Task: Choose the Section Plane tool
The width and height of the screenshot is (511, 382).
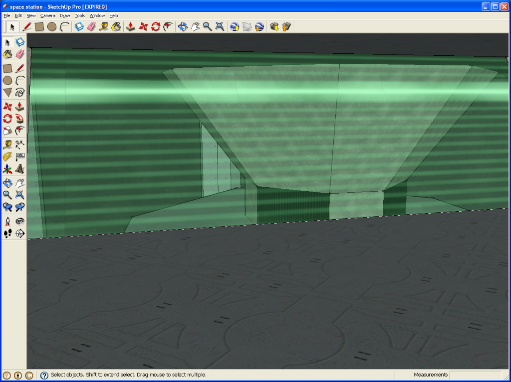Action: point(20,233)
